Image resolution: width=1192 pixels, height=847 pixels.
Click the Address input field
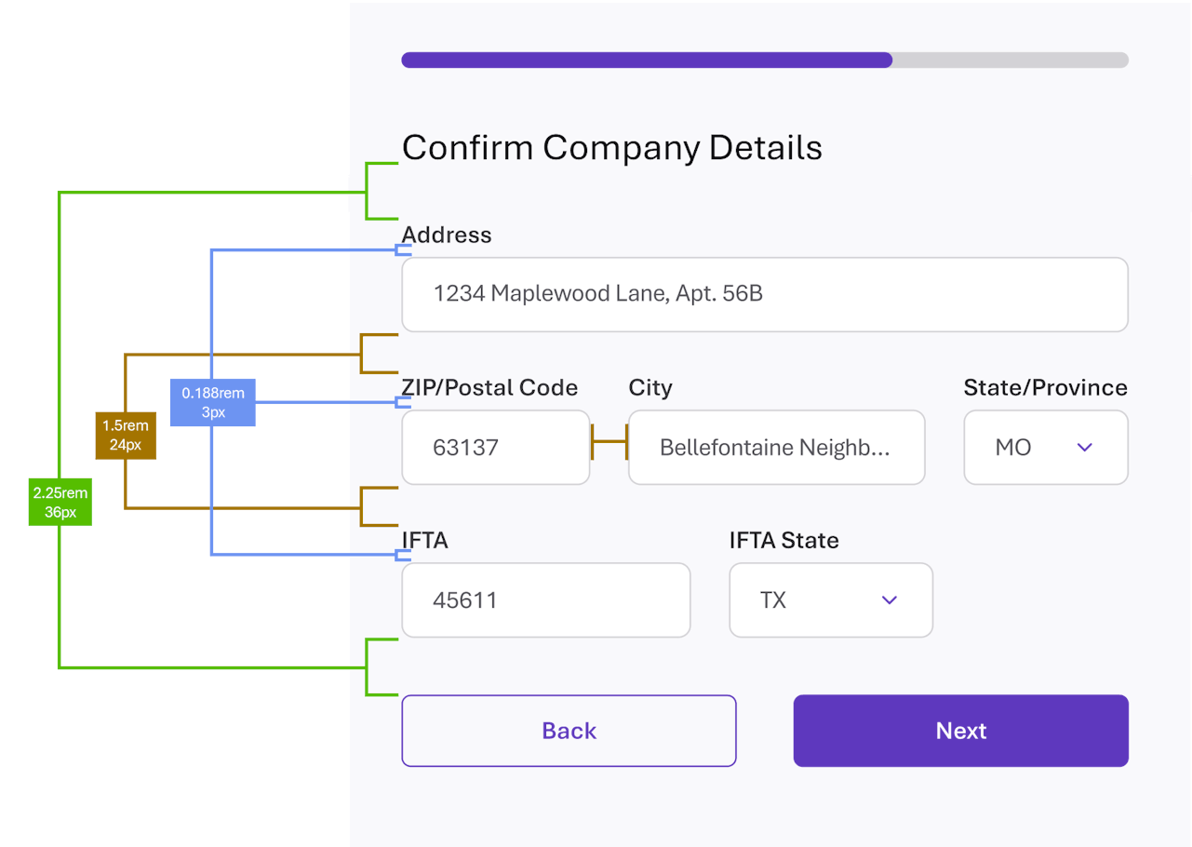(x=765, y=295)
